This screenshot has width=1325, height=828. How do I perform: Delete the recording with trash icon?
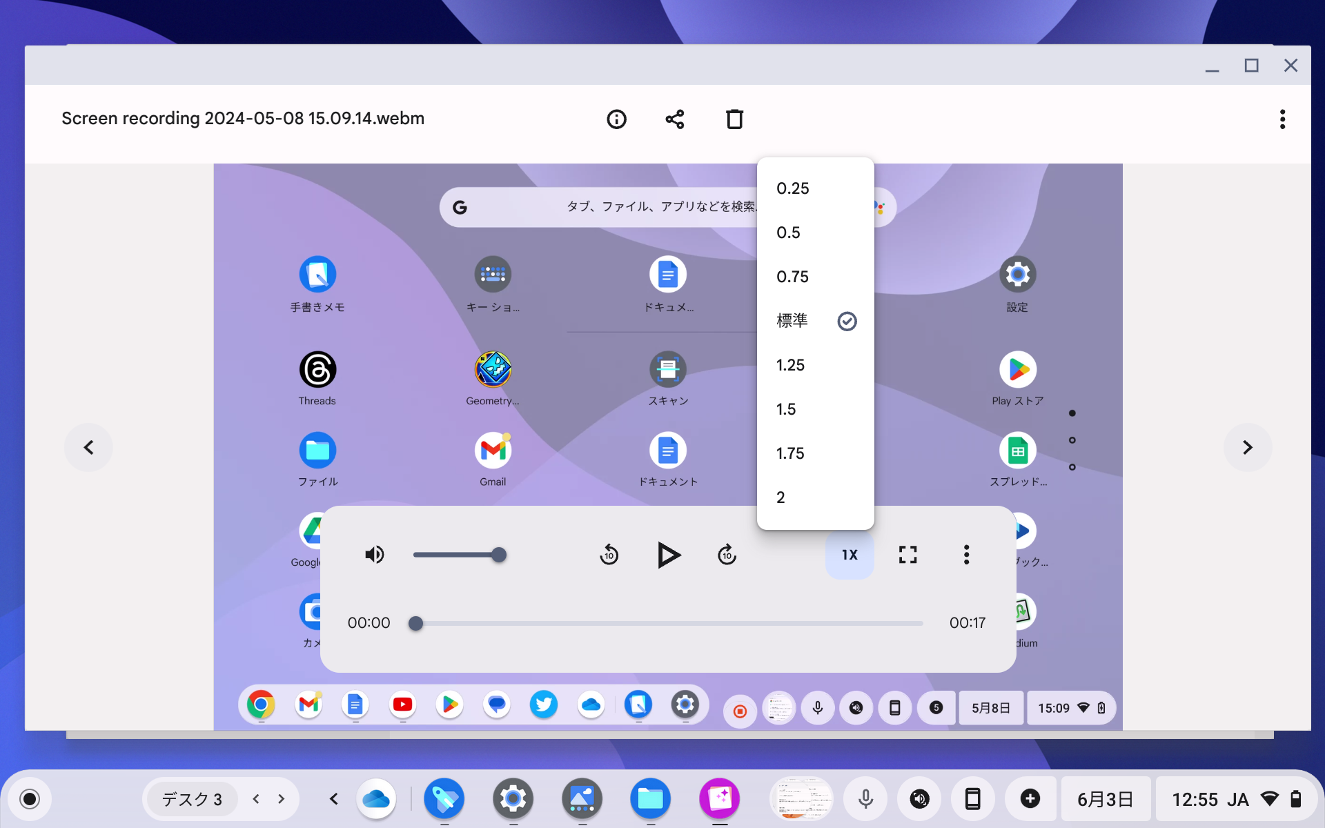[734, 119]
